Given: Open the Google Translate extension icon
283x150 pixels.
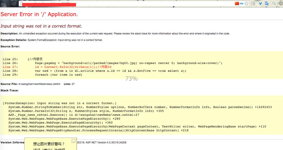Looking at the screenshot, I should 267,4.
